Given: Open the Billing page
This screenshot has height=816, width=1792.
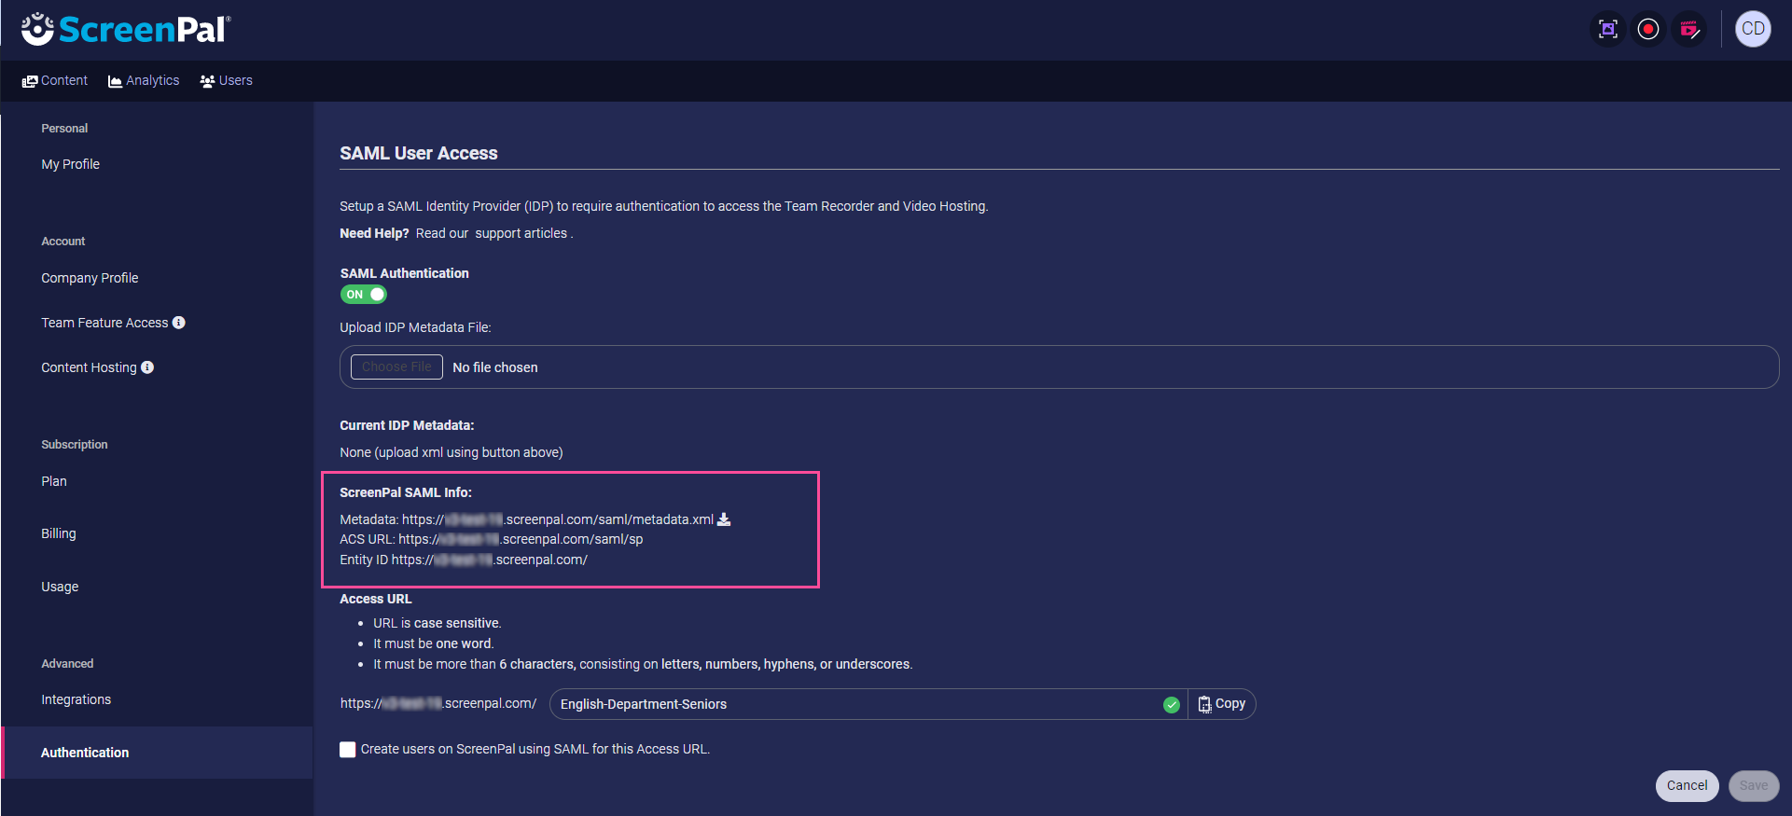Looking at the screenshot, I should click(59, 533).
